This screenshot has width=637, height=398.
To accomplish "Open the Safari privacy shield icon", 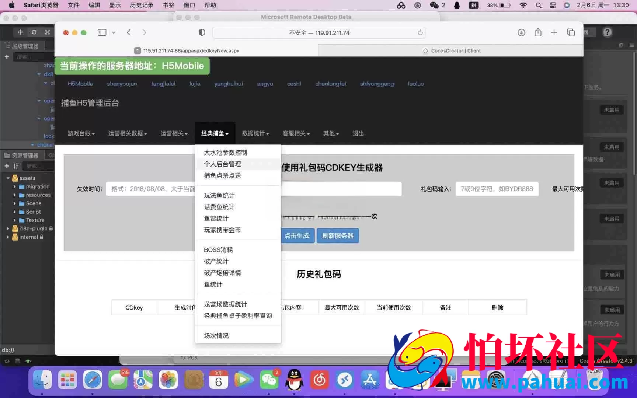I will tap(202, 33).
